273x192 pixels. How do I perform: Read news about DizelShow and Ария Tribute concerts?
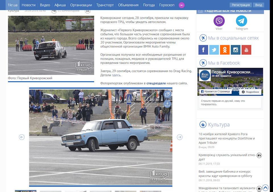click(227, 138)
